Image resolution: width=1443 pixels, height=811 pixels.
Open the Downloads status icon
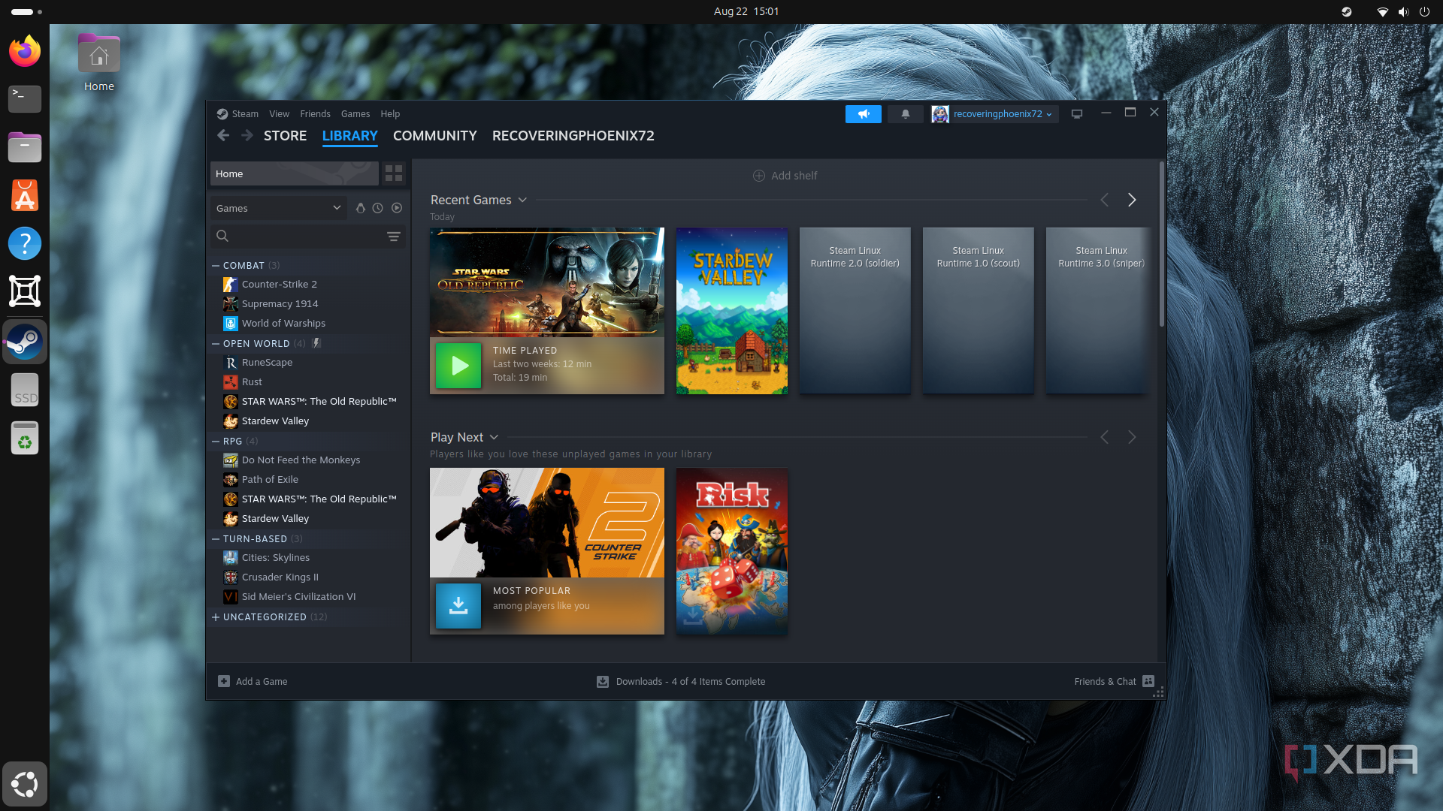coord(603,681)
